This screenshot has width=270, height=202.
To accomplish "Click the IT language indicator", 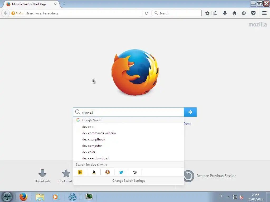I will [221, 196].
